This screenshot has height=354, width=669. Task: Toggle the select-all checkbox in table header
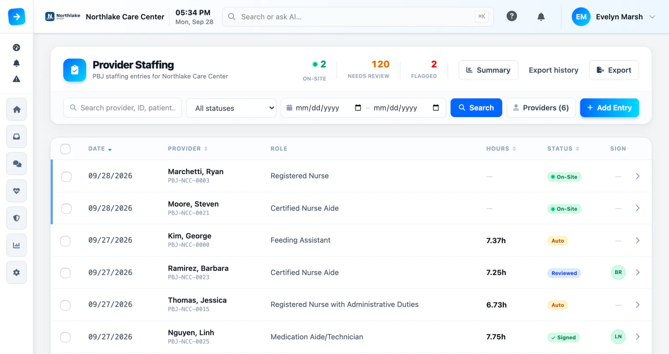[65, 149]
